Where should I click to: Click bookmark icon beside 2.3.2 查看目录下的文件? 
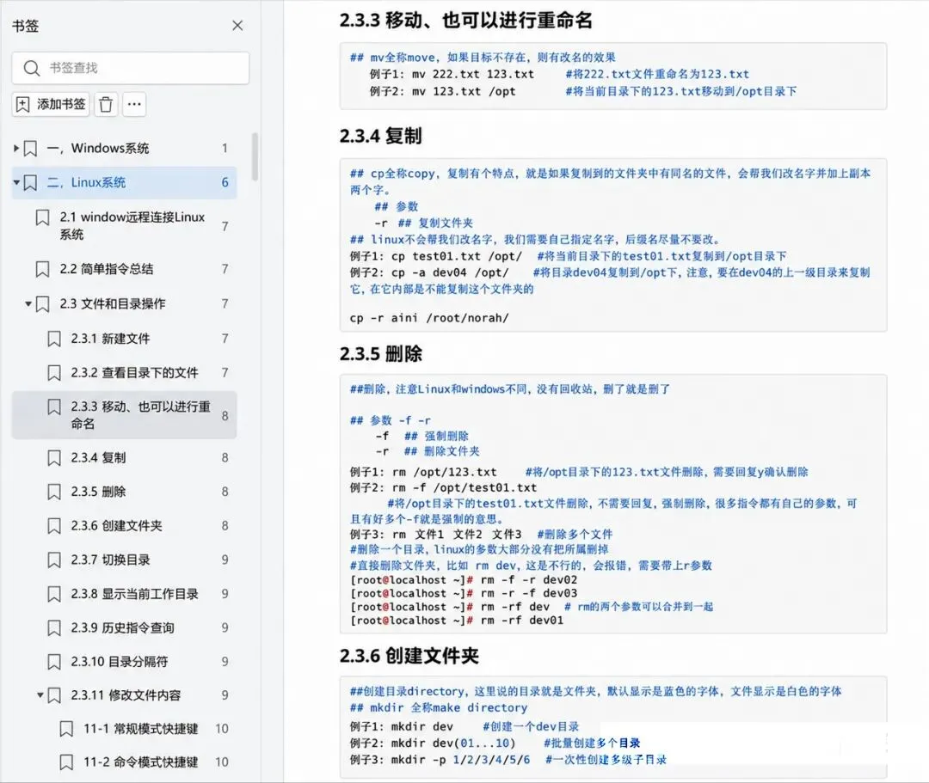(x=54, y=373)
